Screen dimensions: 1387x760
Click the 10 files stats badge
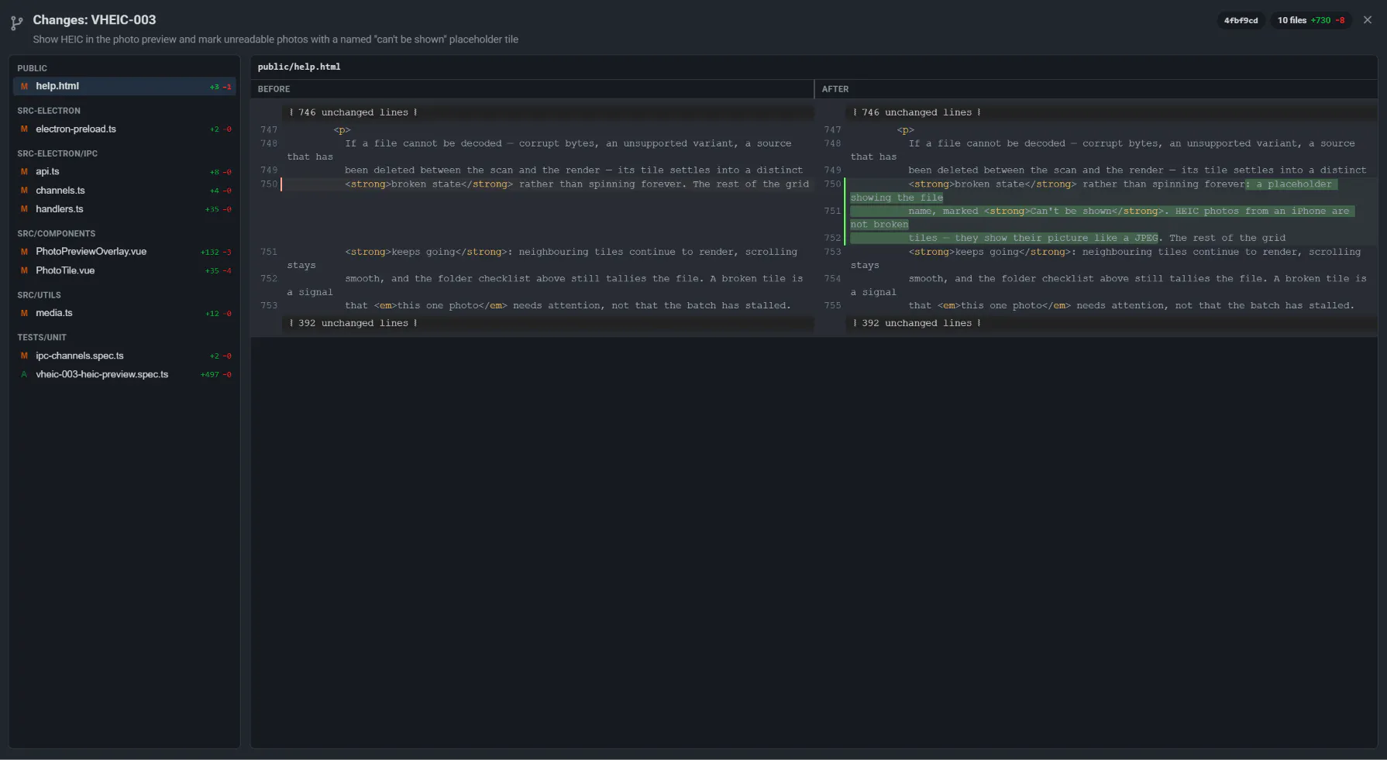(1310, 20)
